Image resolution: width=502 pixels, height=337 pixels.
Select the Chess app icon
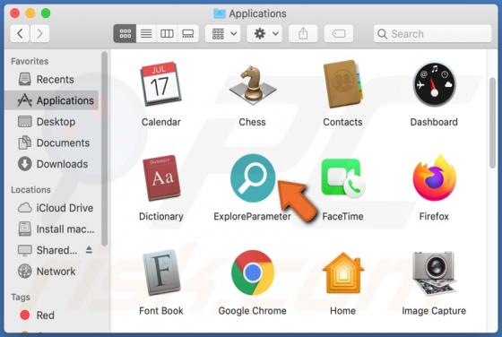pos(253,85)
